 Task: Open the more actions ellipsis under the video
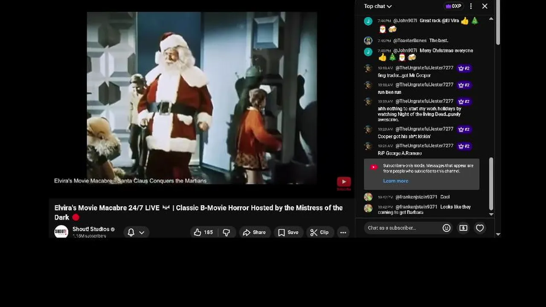click(343, 232)
